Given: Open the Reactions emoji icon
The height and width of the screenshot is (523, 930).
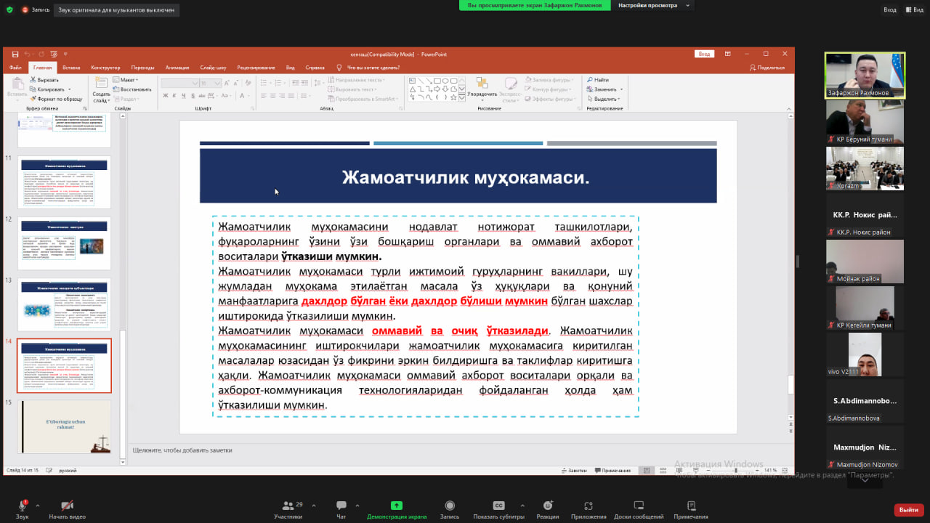Looking at the screenshot, I should click(x=547, y=506).
